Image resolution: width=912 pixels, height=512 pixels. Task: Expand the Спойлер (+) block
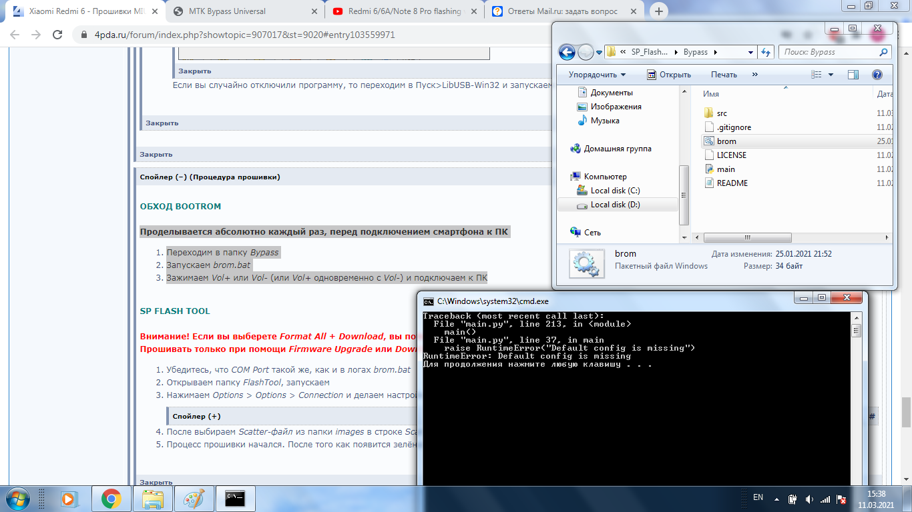click(x=196, y=416)
